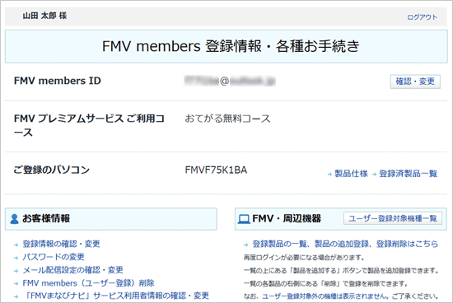Open 登録情報の確認・変更 link
Viewport: 453px width, 303px height.
(61, 244)
